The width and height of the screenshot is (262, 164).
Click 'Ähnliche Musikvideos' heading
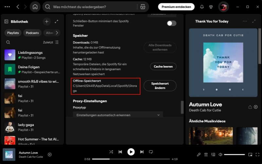pyautogui.click(x=207, y=121)
